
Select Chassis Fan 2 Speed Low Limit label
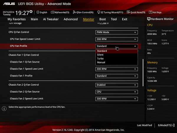27,99
